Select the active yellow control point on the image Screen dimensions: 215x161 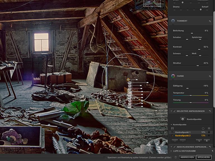tap(128, 79)
